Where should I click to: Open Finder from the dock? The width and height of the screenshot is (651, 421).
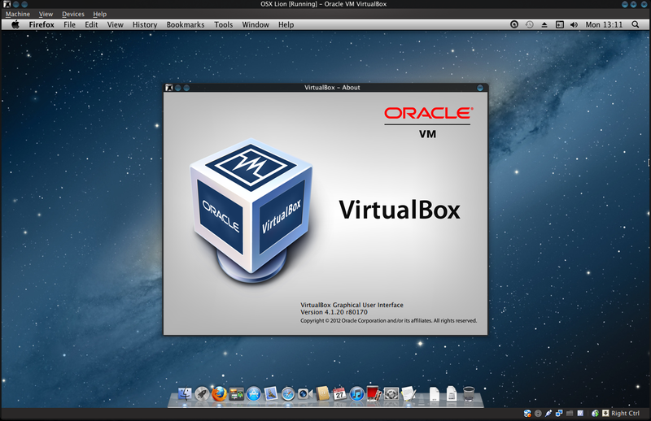pyautogui.click(x=183, y=394)
